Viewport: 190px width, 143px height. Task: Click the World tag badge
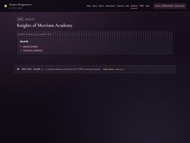(20, 19)
